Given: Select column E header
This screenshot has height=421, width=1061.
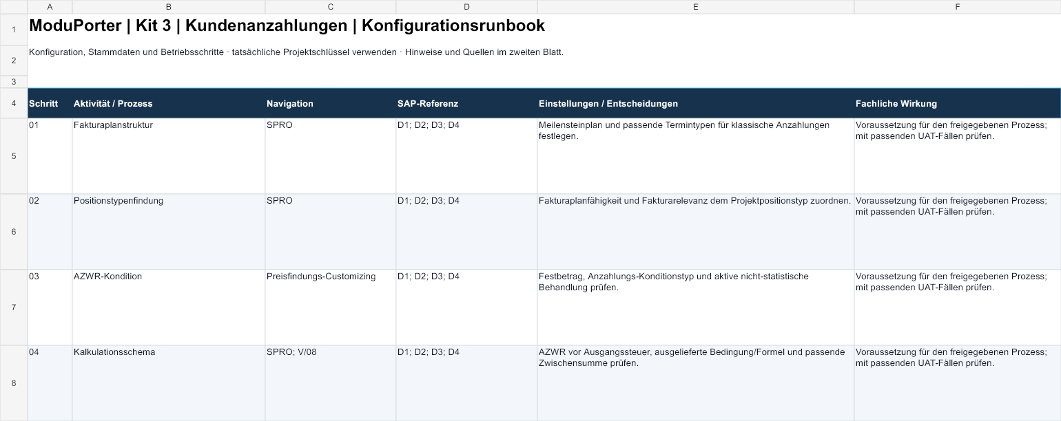Looking at the screenshot, I should click(x=696, y=7).
